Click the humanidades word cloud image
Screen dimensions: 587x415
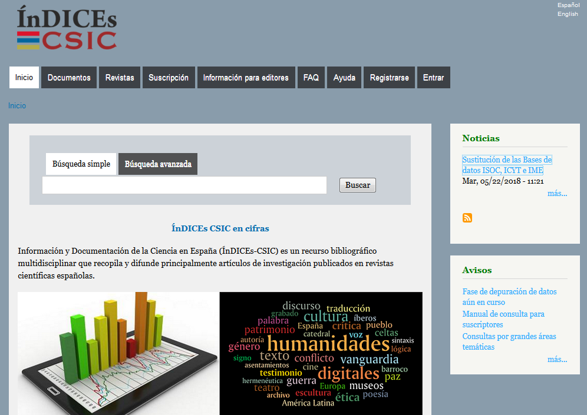[321, 353]
